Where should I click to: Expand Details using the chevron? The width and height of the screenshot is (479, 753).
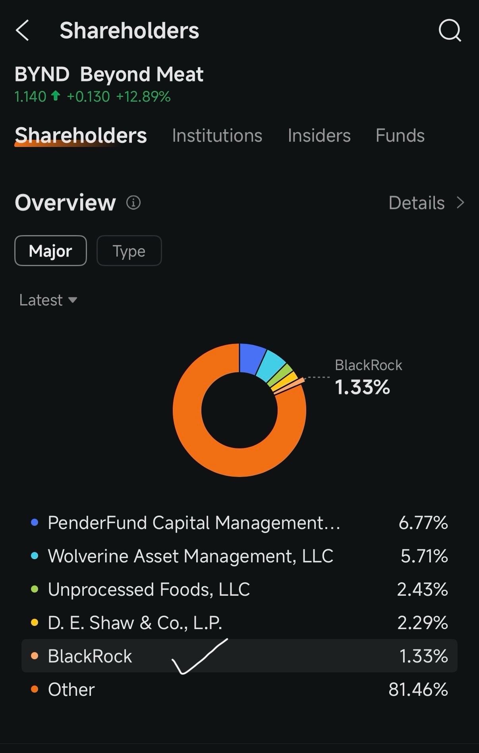coord(460,203)
